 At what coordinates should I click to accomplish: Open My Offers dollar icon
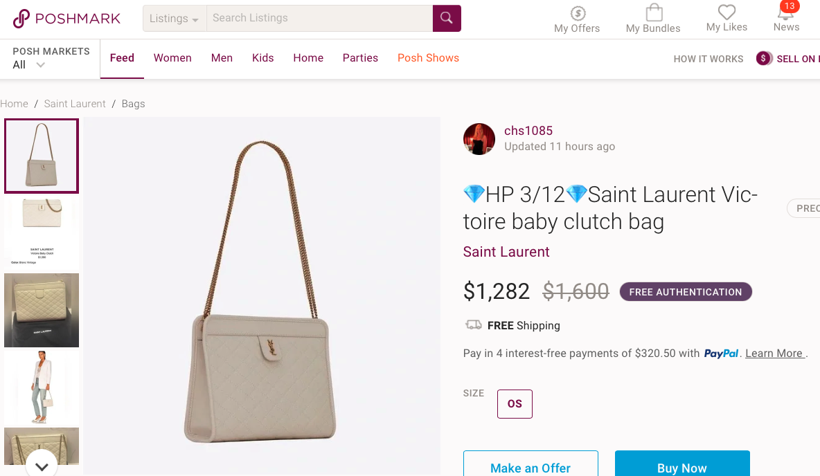tap(578, 13)
